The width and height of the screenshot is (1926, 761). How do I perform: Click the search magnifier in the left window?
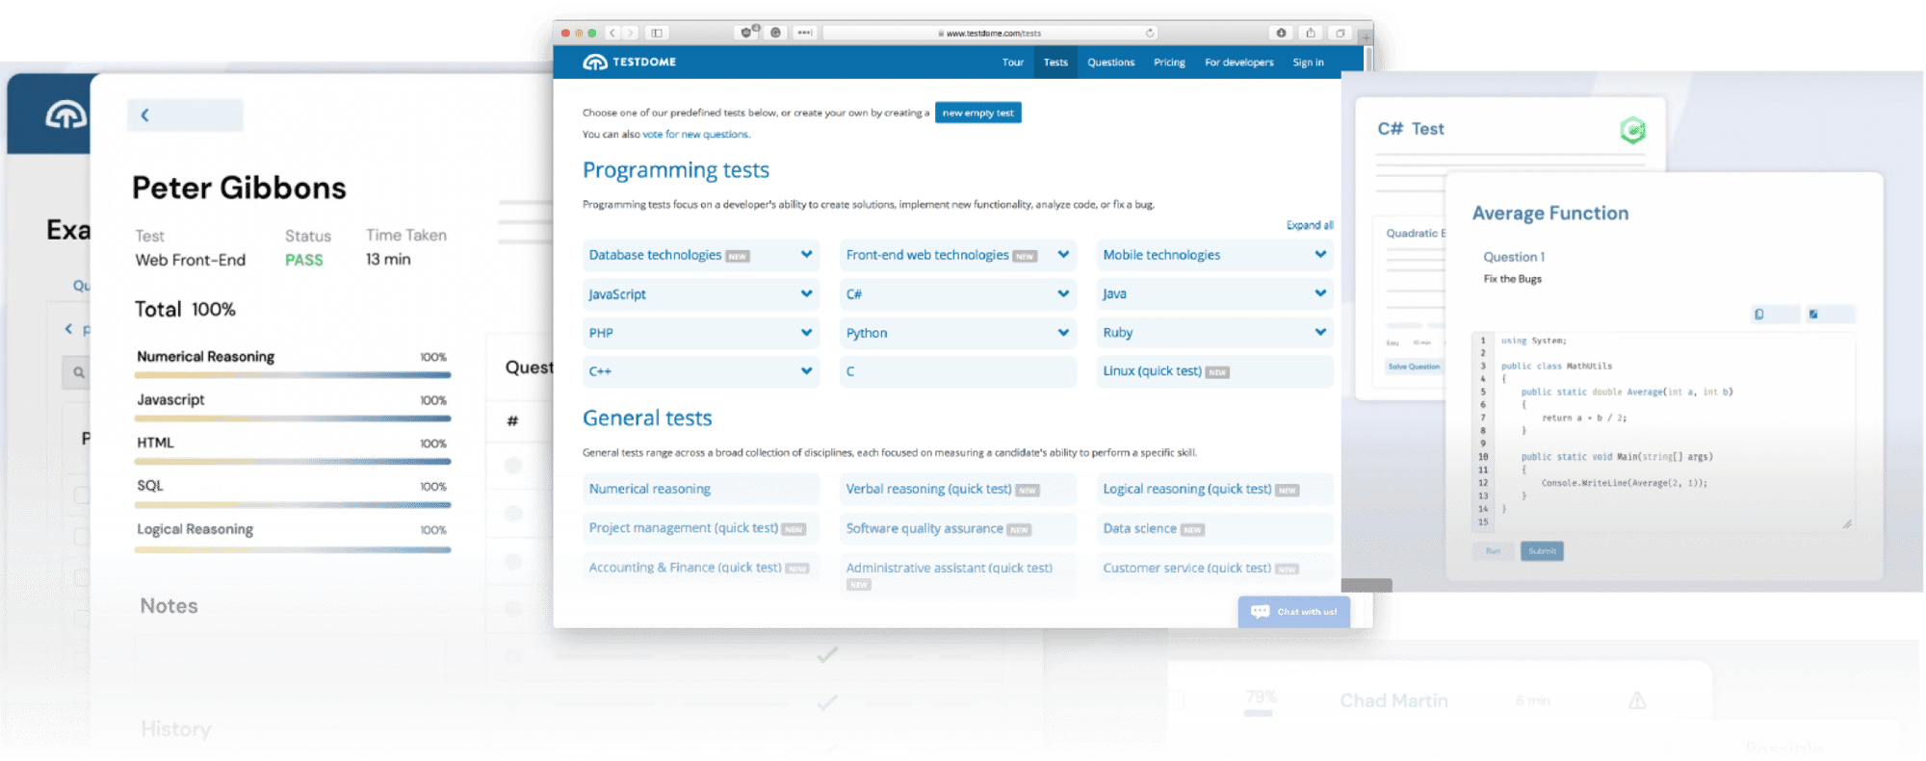coord(79,372)
